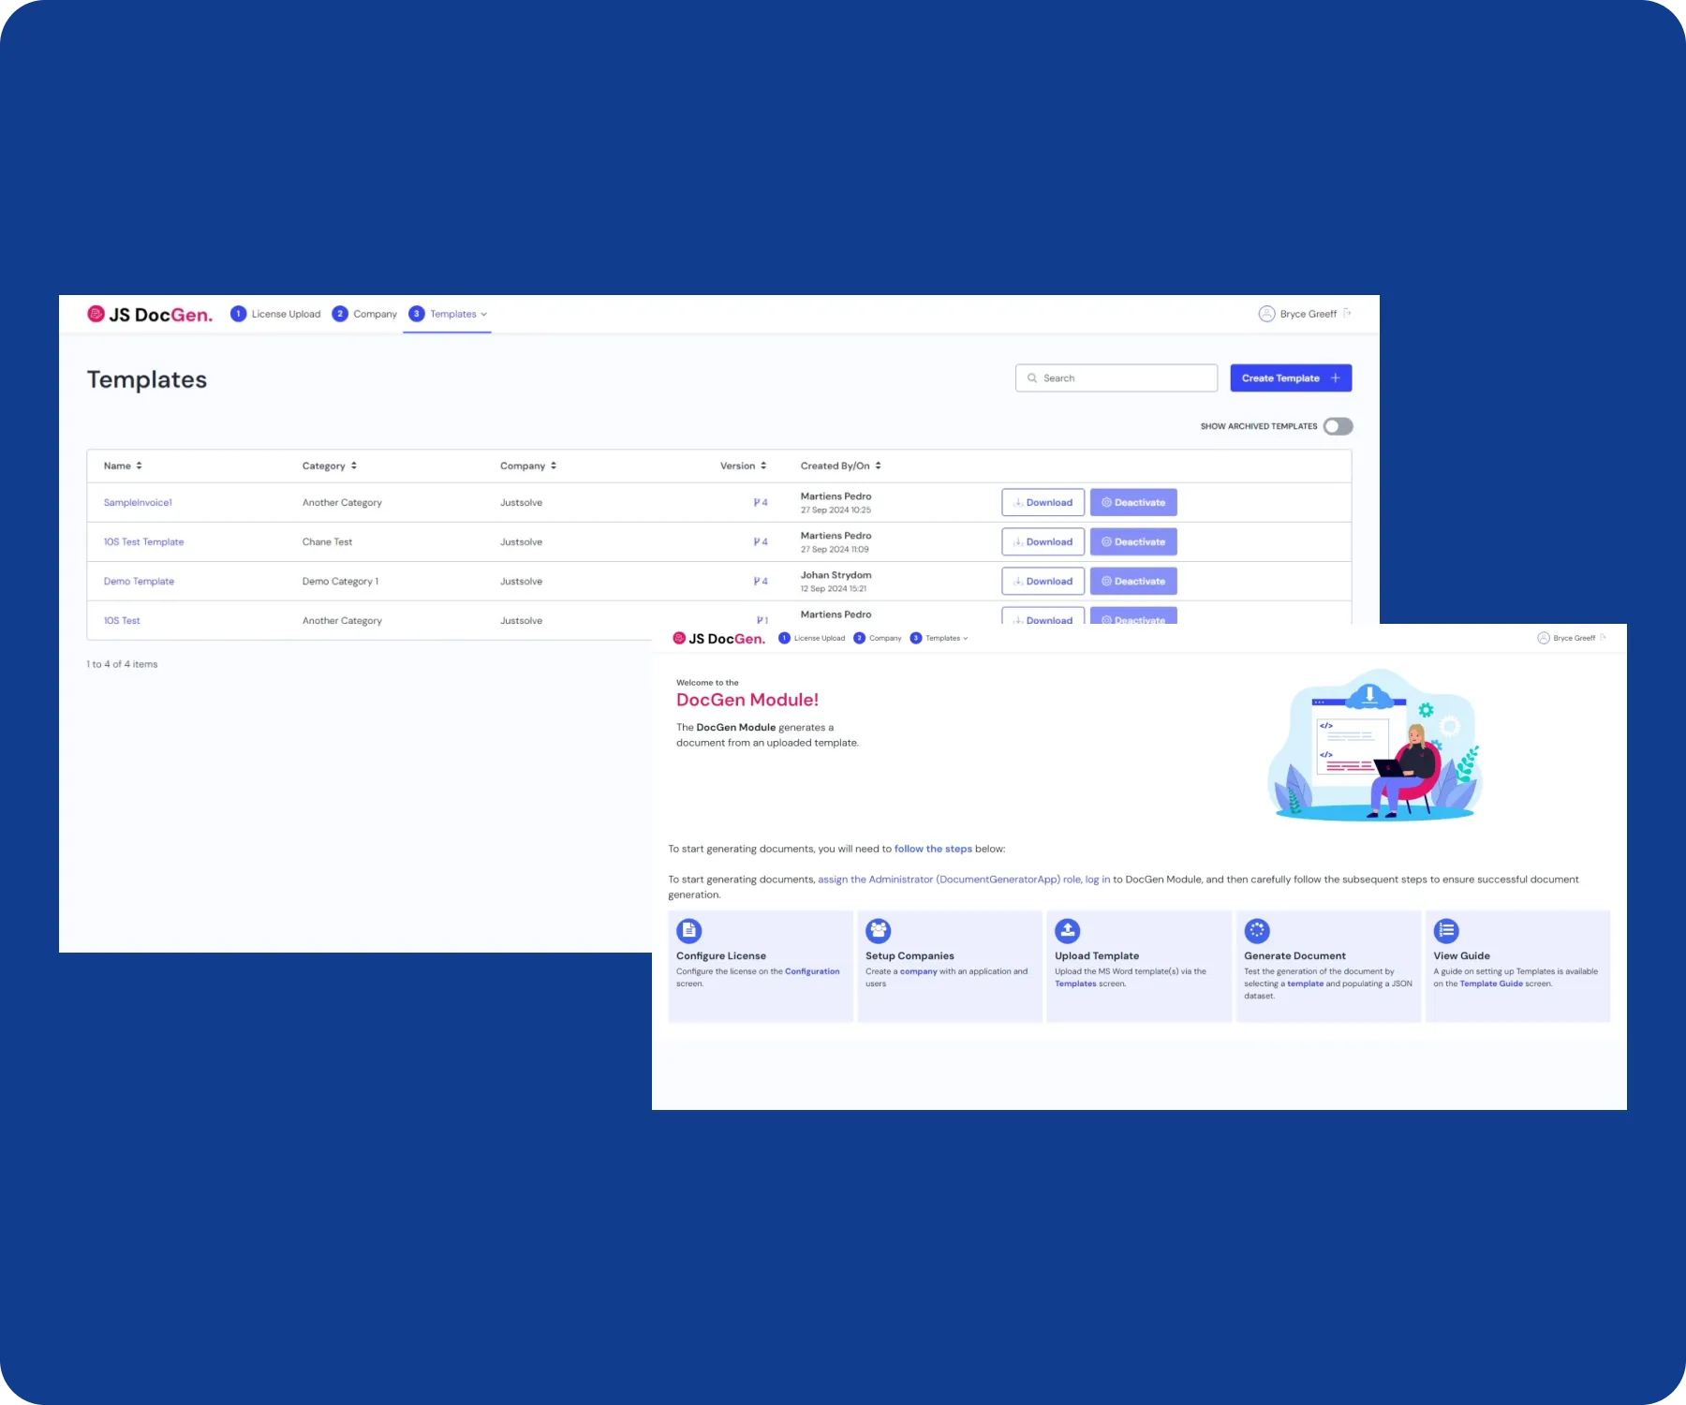Open Template Guide link in View Guide
Image resolution: width=1686 pixels, height=1405 pixels.
1491,984
